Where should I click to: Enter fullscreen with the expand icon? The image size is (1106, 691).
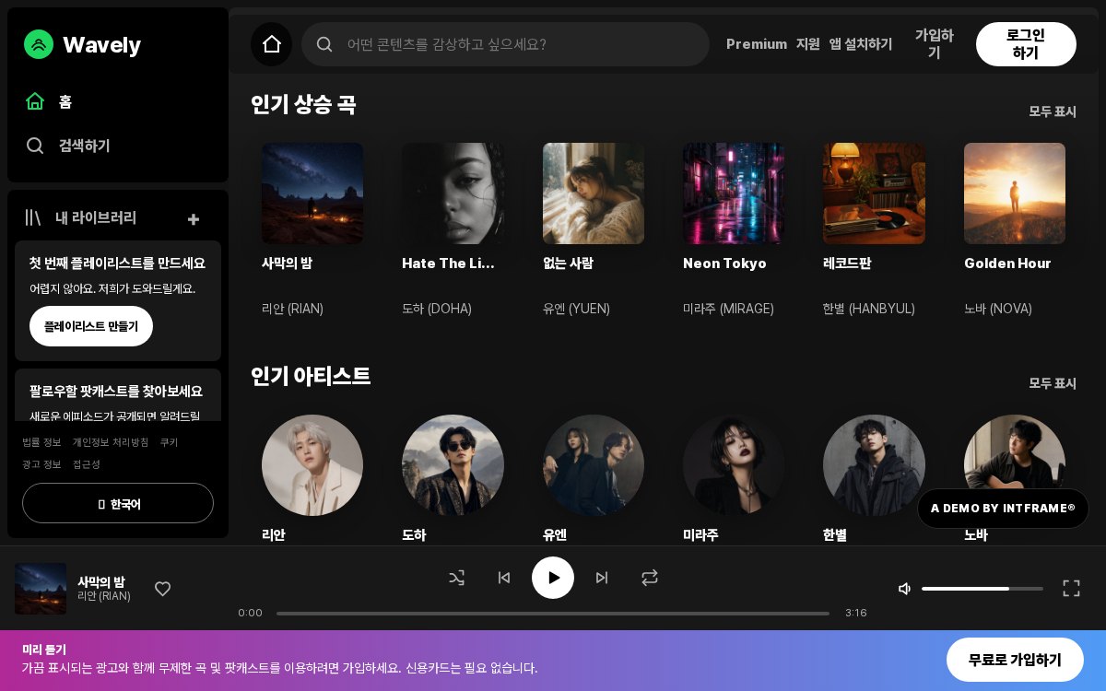coord(1071,588)
